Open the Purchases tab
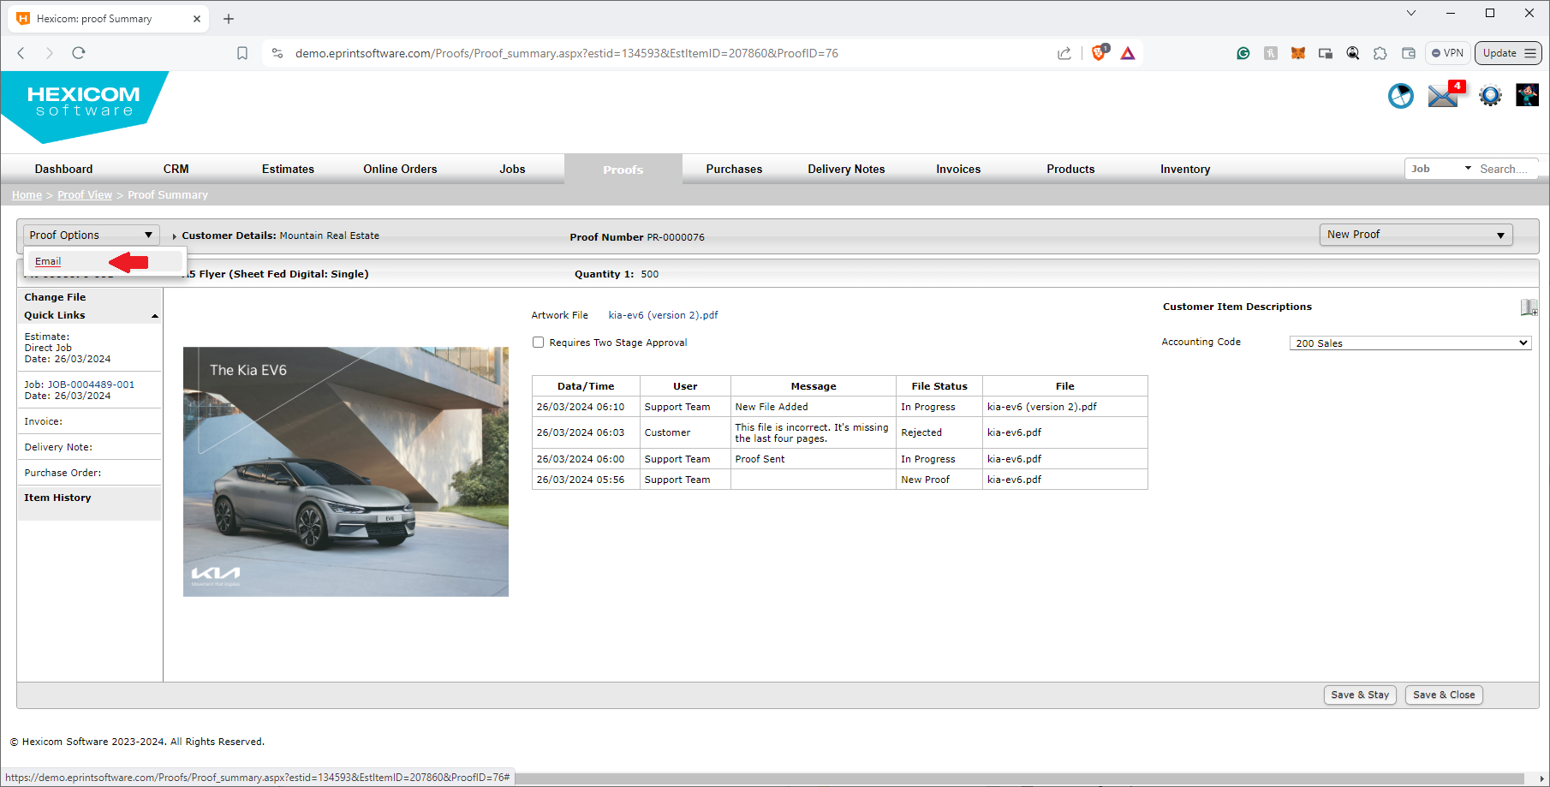This screenshot has height=787, width=1550. 734,170
